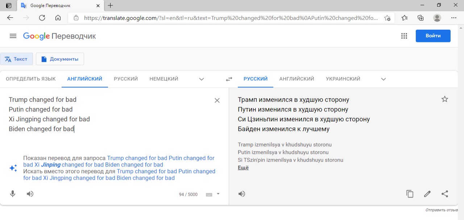Save translation with the star icon
464x220 pixels.
click(x=445, y=99)
